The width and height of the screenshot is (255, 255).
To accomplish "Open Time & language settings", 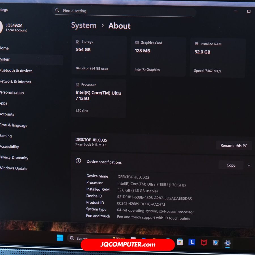I will coord(14,125).
